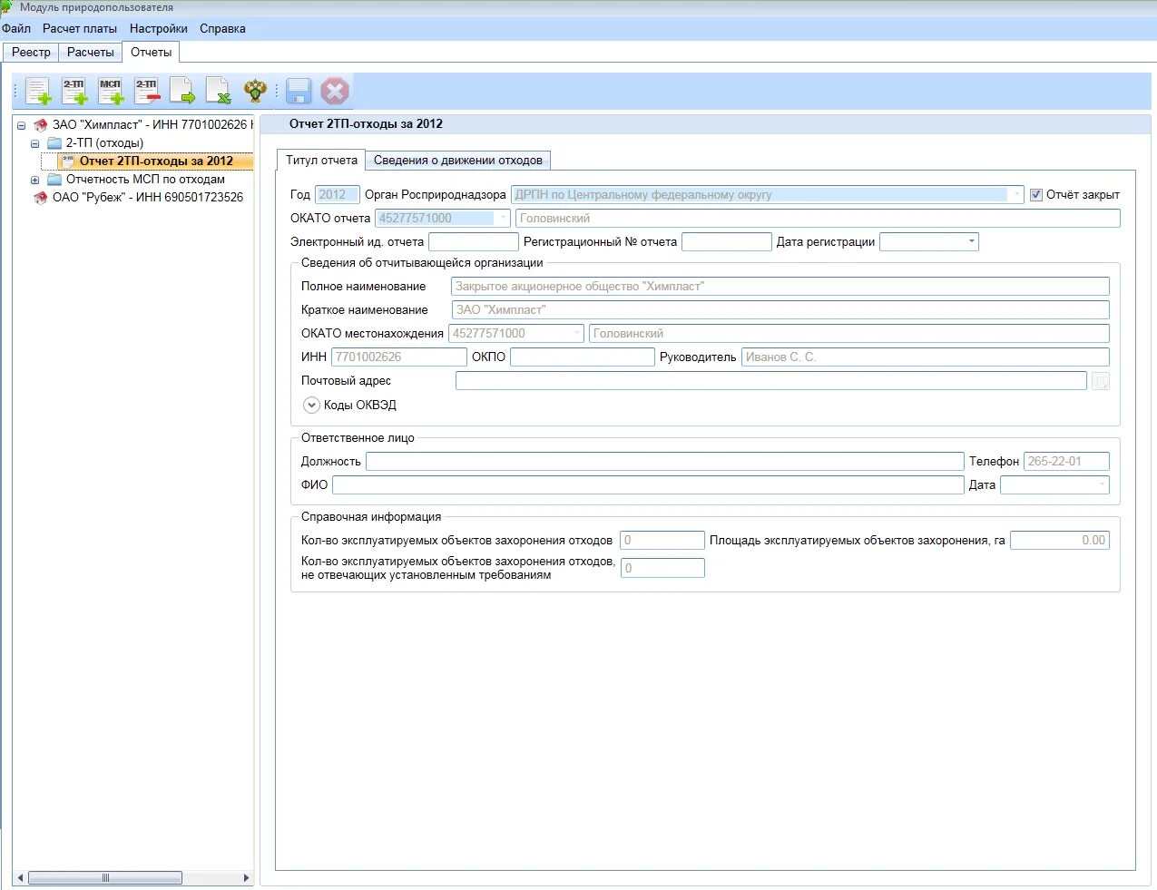Image resolution: width=1157 pixels, height=890 pixels.
Task: Click the tree panel horizontal scrollbar thumb
Action: click(105, 878)
